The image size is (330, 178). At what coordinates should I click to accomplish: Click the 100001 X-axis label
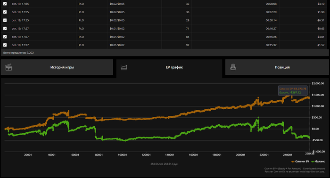point(122,155)
